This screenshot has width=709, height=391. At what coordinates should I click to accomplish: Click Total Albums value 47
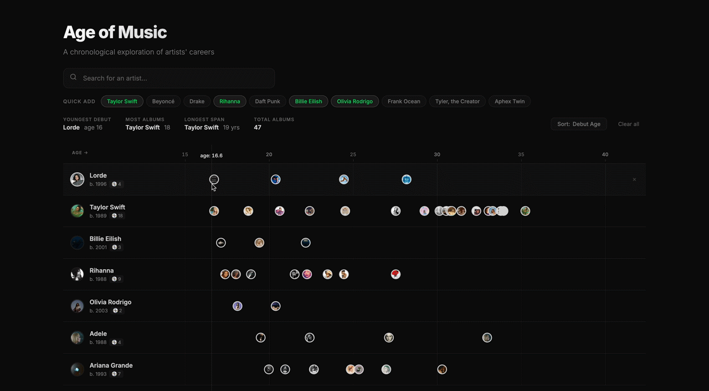(x=258, y=127)
